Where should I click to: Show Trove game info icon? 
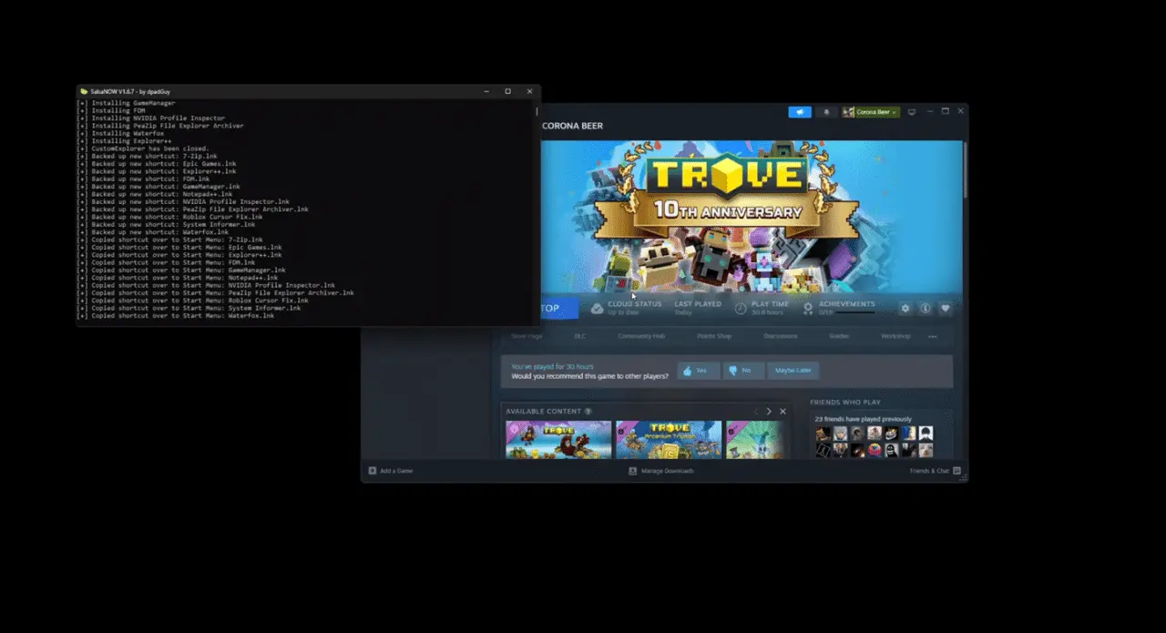coord(926,309)
